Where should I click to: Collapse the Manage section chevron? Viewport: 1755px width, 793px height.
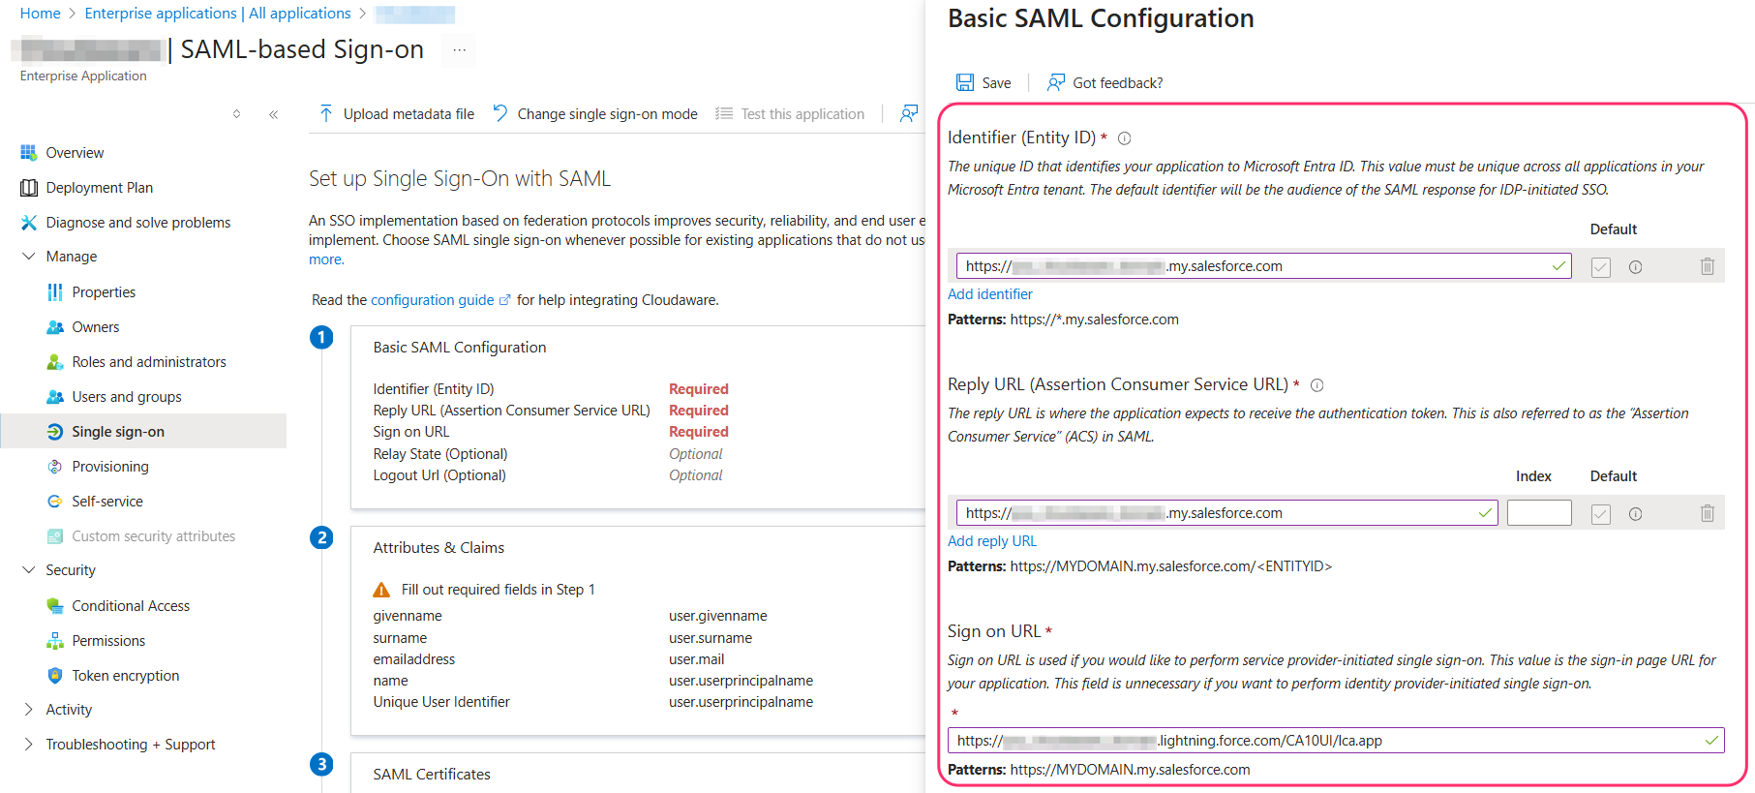(28, 257)
